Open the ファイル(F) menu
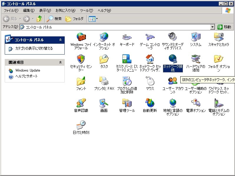235x176 pixels. 11,11
